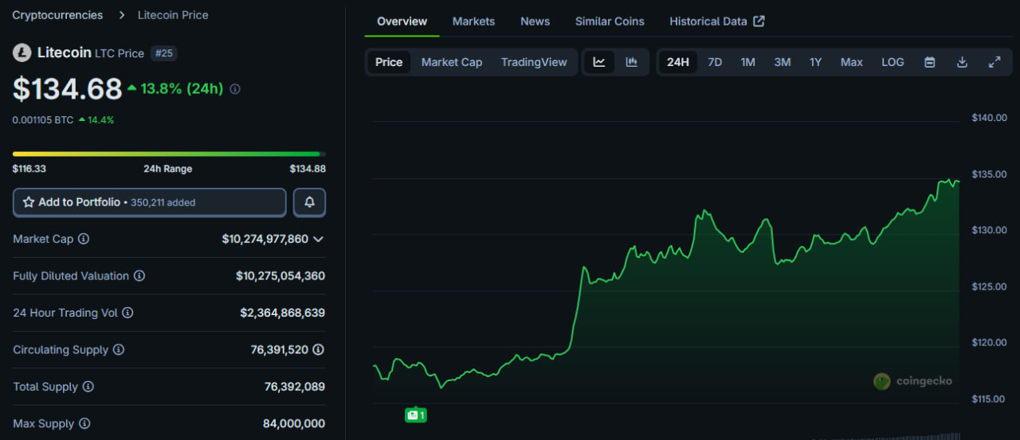
Task: Switch to the line chart icon
Action: pyautogui.click(x=599, y=62)
